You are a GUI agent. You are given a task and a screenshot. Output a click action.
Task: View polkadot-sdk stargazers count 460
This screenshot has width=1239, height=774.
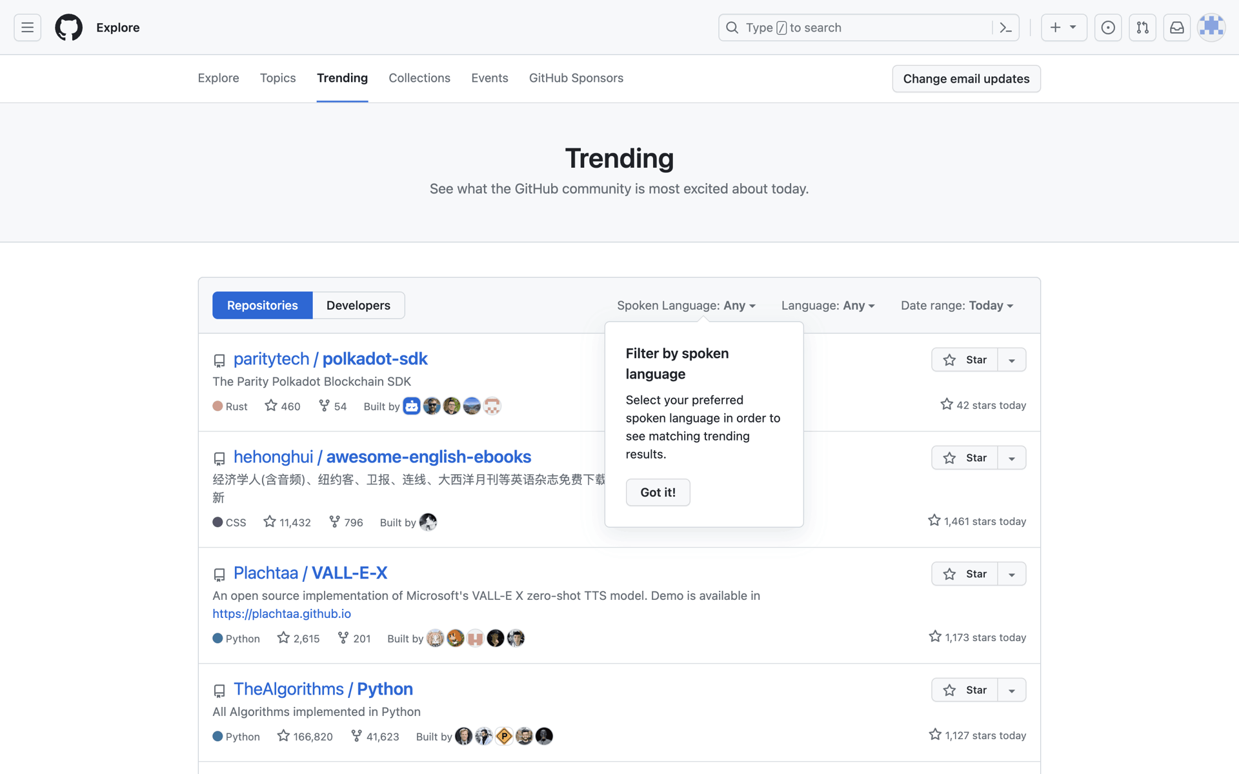coord(283,406)
